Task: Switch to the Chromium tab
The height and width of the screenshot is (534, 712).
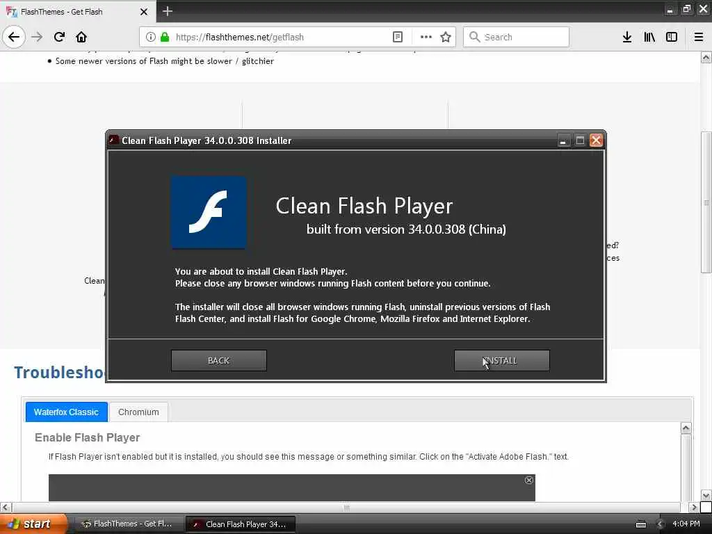Action: [x=138, y=412]
